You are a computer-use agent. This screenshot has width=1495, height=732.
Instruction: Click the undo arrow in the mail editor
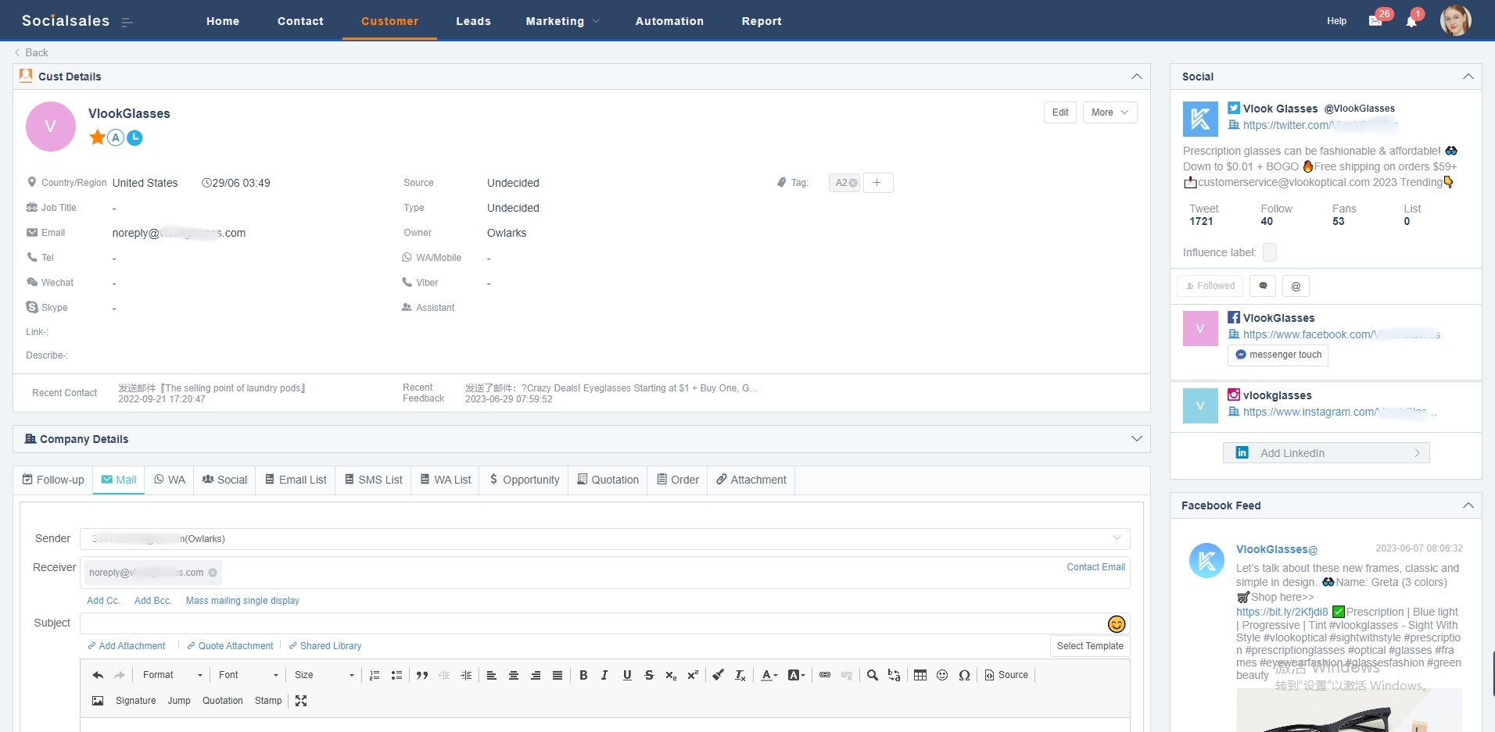click(98, 675)
